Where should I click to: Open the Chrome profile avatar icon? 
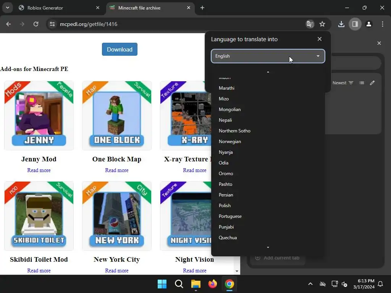[x=368, y=24]
